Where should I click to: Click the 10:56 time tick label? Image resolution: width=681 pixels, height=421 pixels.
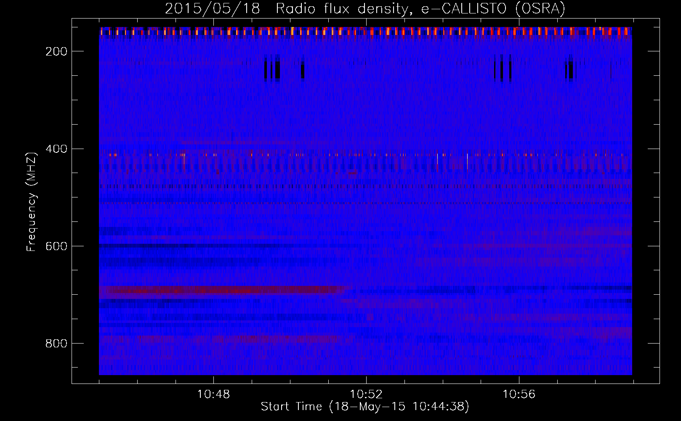(519, 394)
